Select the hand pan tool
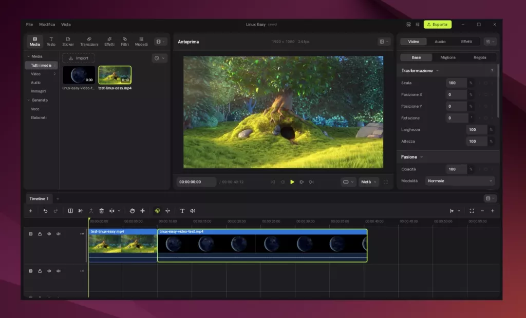Viewport: 526px width, 318px height. pos(132,211)
